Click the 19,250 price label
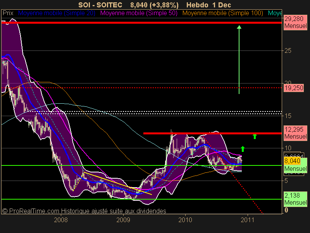The image size is (310, 233). click(294, 88)
